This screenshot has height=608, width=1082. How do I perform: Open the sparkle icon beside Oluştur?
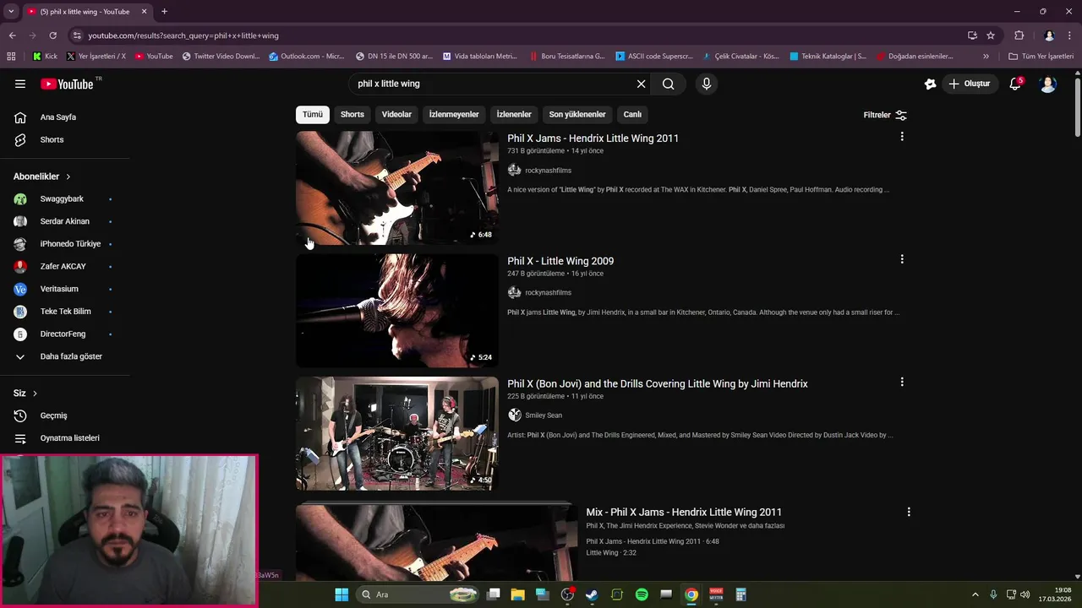click(x=930, y=84)
